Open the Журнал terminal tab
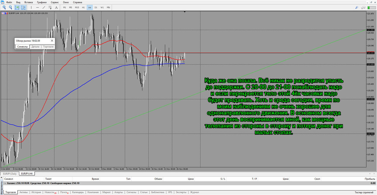The image size is (377, 195). [x=195, y=192]
